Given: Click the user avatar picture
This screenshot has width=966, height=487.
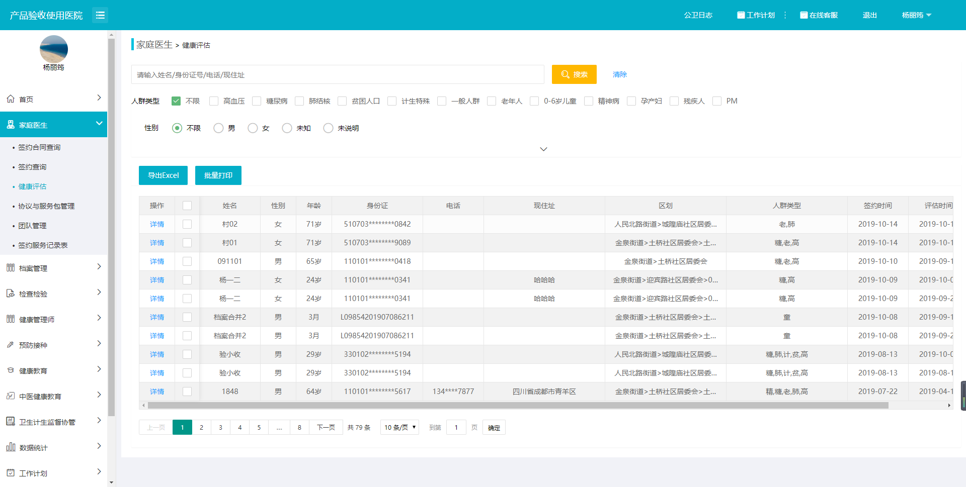Looking at the screenshot, I should pyautogui.click(x=53, y=49).
